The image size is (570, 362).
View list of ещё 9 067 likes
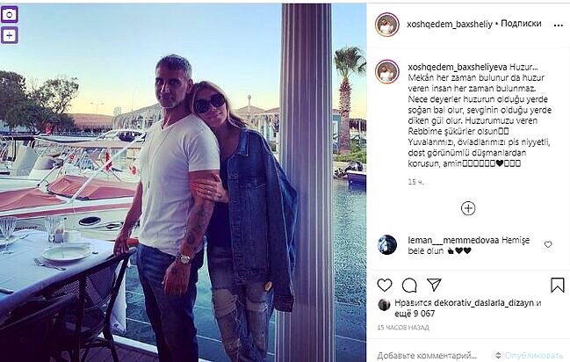415,314
